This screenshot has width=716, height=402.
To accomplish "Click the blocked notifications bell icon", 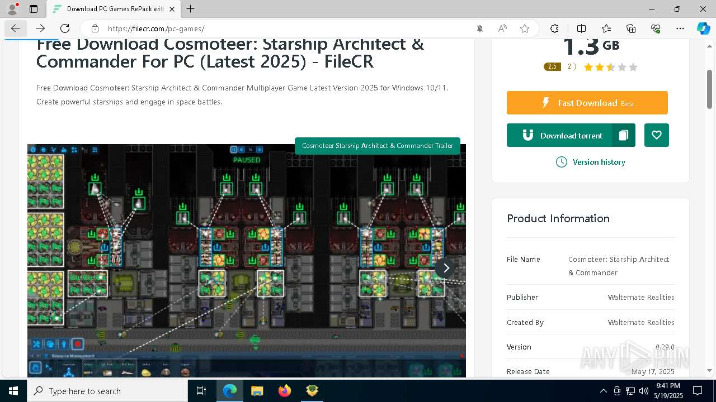I will [x=479, y=28].
